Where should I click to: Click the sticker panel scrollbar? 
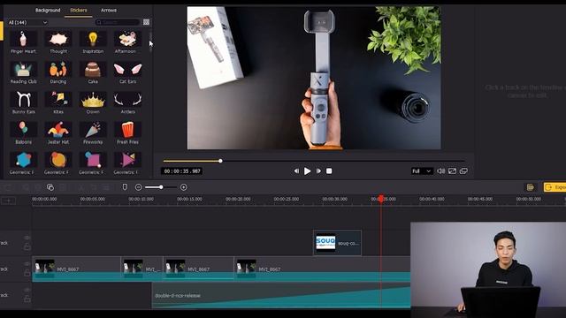point(150,42)
